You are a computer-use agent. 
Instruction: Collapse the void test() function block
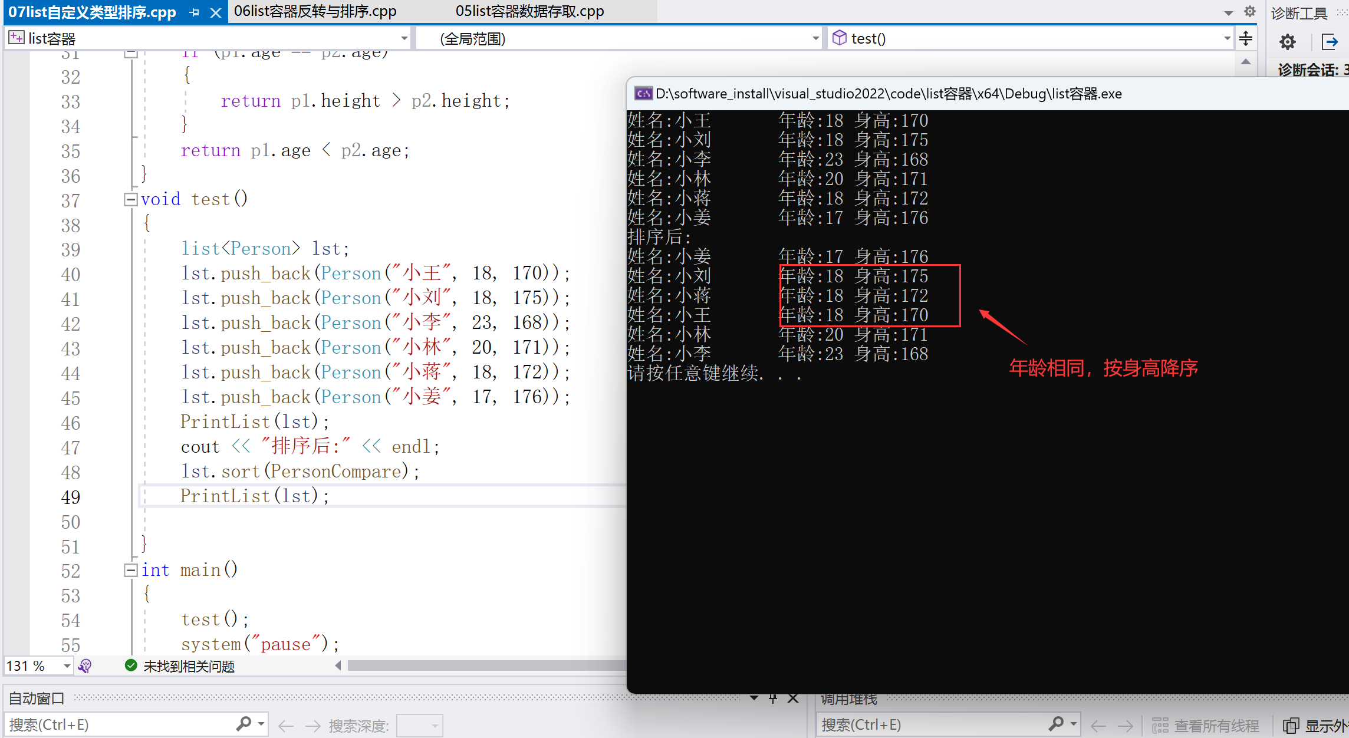pyautogui.click(x=130, y=200)
